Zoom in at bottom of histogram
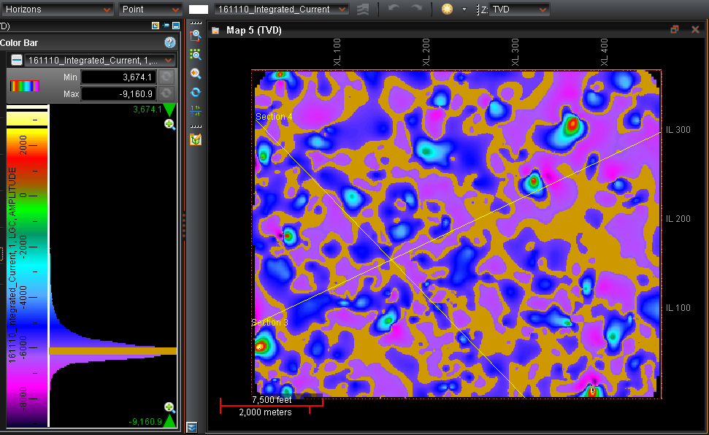This screenshot has width=709, height=435. 169,407
